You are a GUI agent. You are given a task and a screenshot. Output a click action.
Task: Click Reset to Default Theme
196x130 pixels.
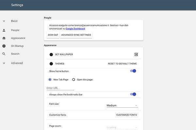click(x=122, y=64)
